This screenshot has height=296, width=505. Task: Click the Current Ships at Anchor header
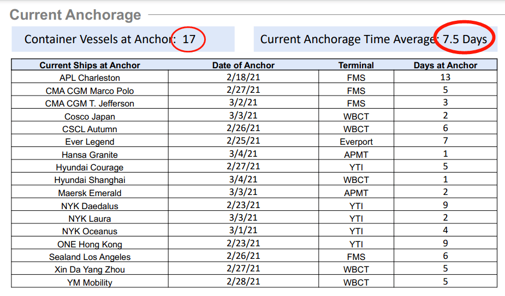coord(90,65)
